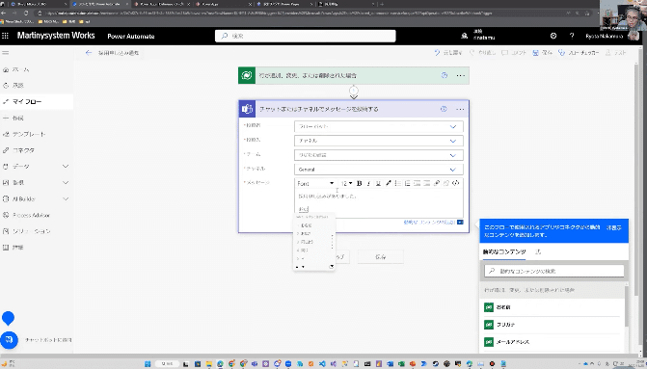This screenshot has height=369, width=647.
Task: Open the trigger card ellipsis menu
Action: [x=461, y=75]
